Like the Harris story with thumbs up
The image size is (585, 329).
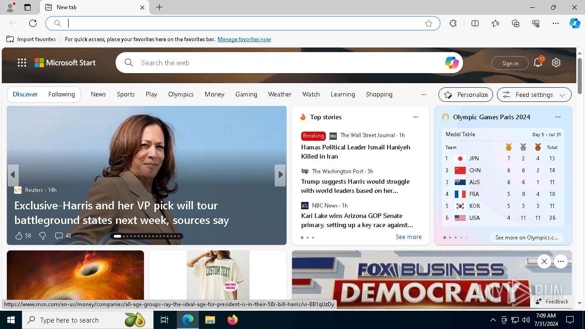click(19, 236)
